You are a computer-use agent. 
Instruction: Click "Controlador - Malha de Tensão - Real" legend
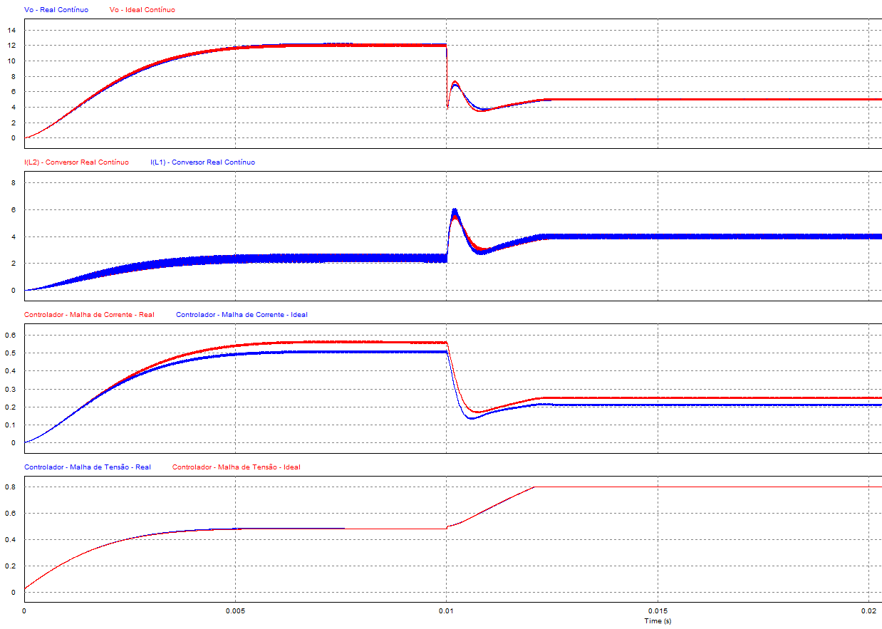pyautogui.click(x=88, y=467)
